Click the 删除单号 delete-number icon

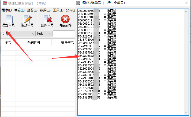tap(47, 19)
